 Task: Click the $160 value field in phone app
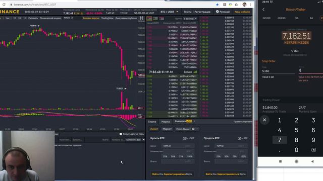tap(278, 71)
